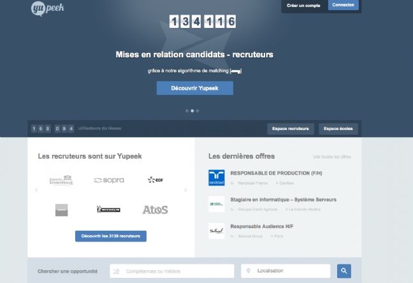This screenshot has height=283, width=413.
Task: Open the Espace recruteurs tab
Action: tap(291, 129)
